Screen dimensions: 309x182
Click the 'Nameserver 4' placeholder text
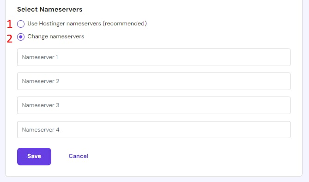(41, 130)
